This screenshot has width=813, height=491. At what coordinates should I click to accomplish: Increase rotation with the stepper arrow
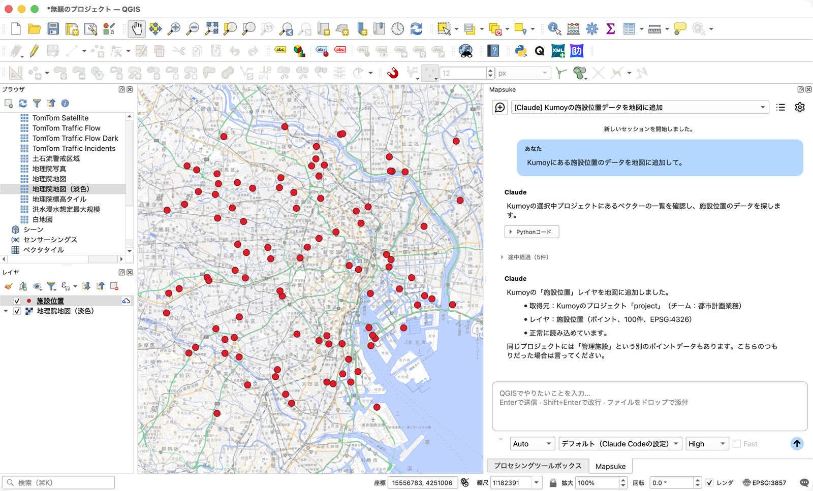698,480
